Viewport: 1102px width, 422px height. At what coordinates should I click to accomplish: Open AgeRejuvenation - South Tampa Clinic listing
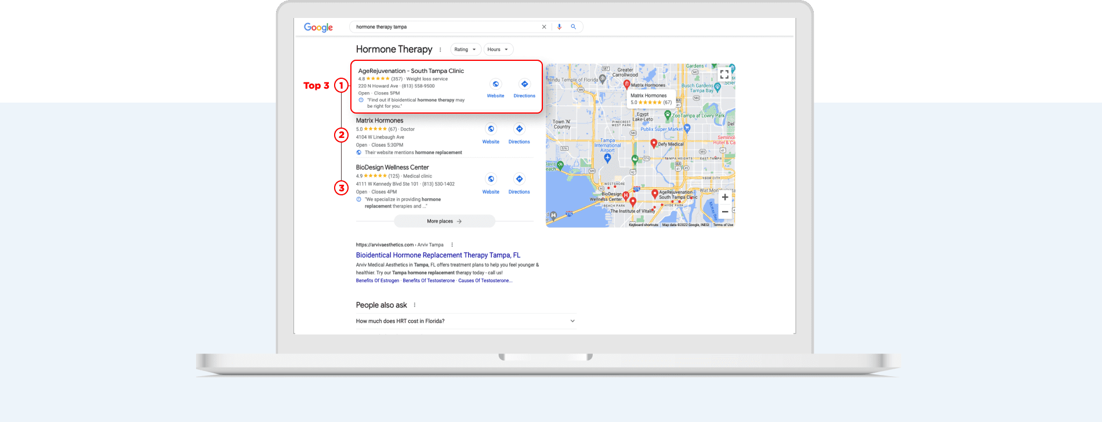(x=411, y=71)
